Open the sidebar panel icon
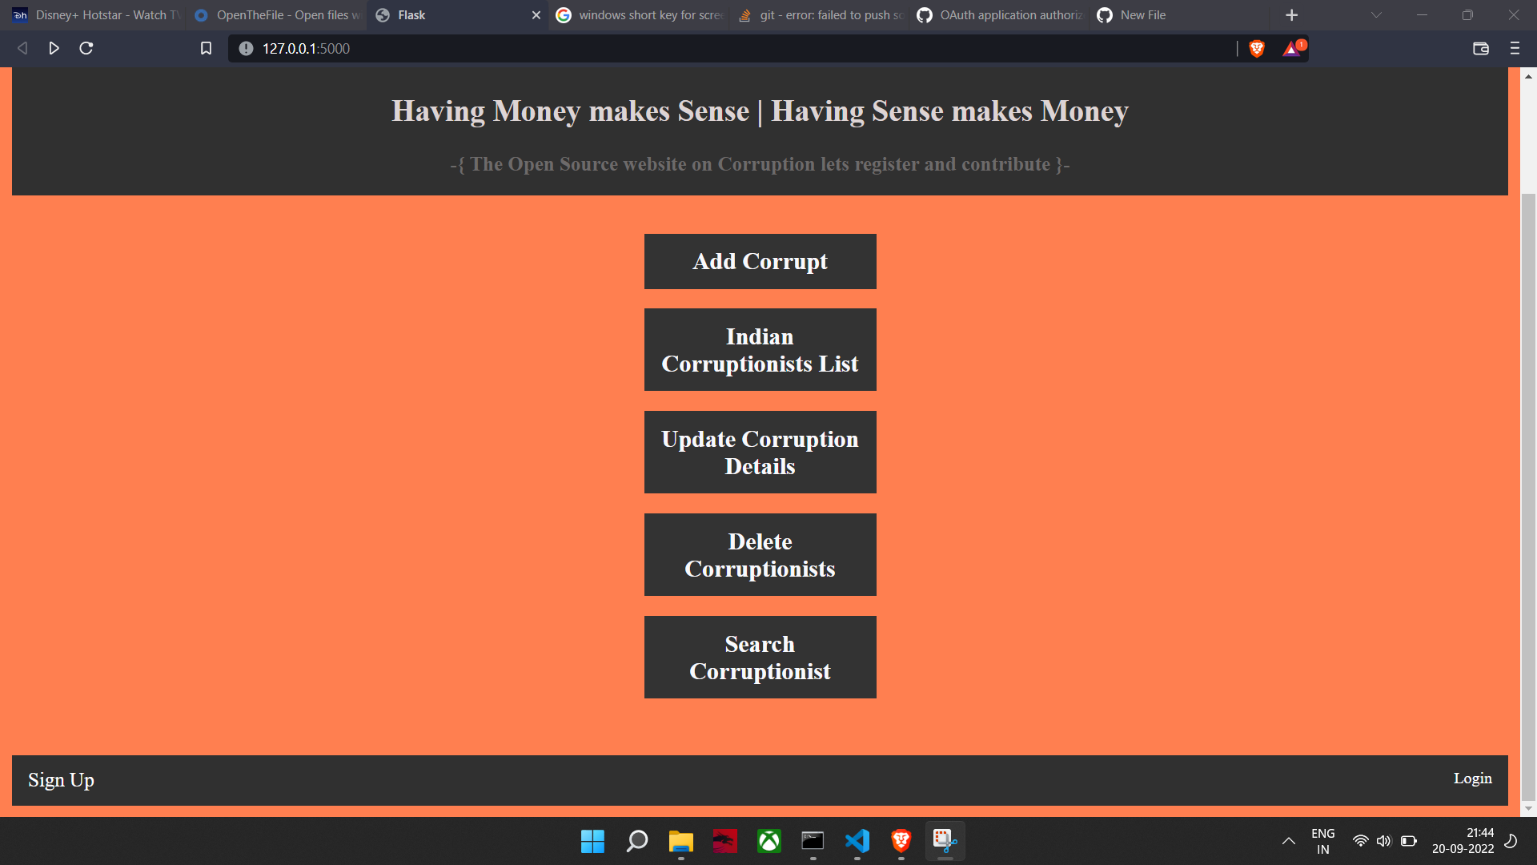Screen dimensions: 1537x865 [1480, 48]
